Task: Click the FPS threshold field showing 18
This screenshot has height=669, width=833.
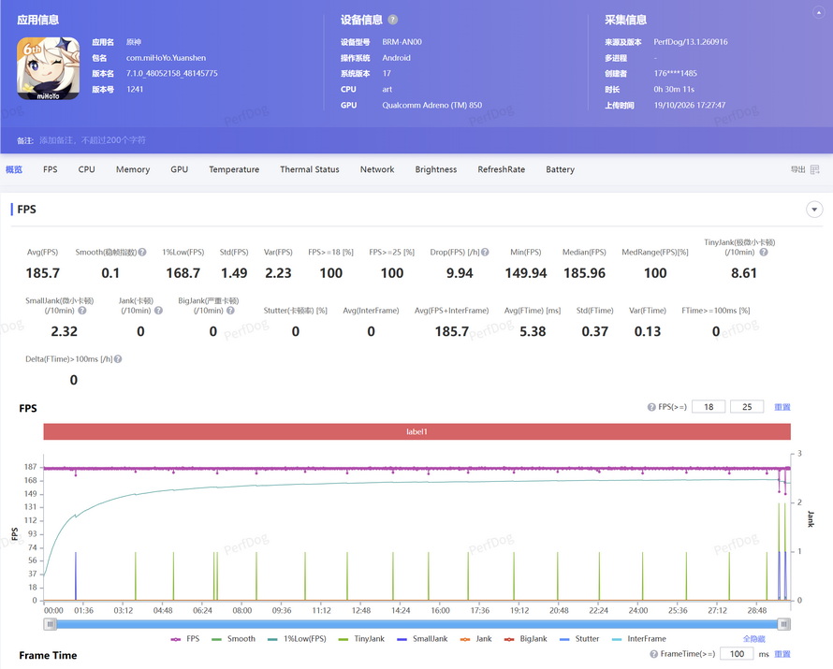Action: pos(709,407)
